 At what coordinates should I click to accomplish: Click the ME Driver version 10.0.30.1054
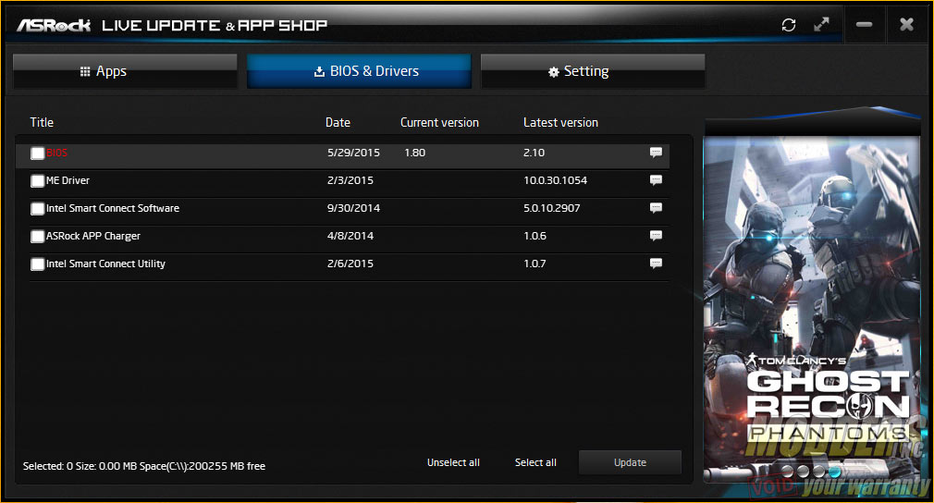coord(555,180)
